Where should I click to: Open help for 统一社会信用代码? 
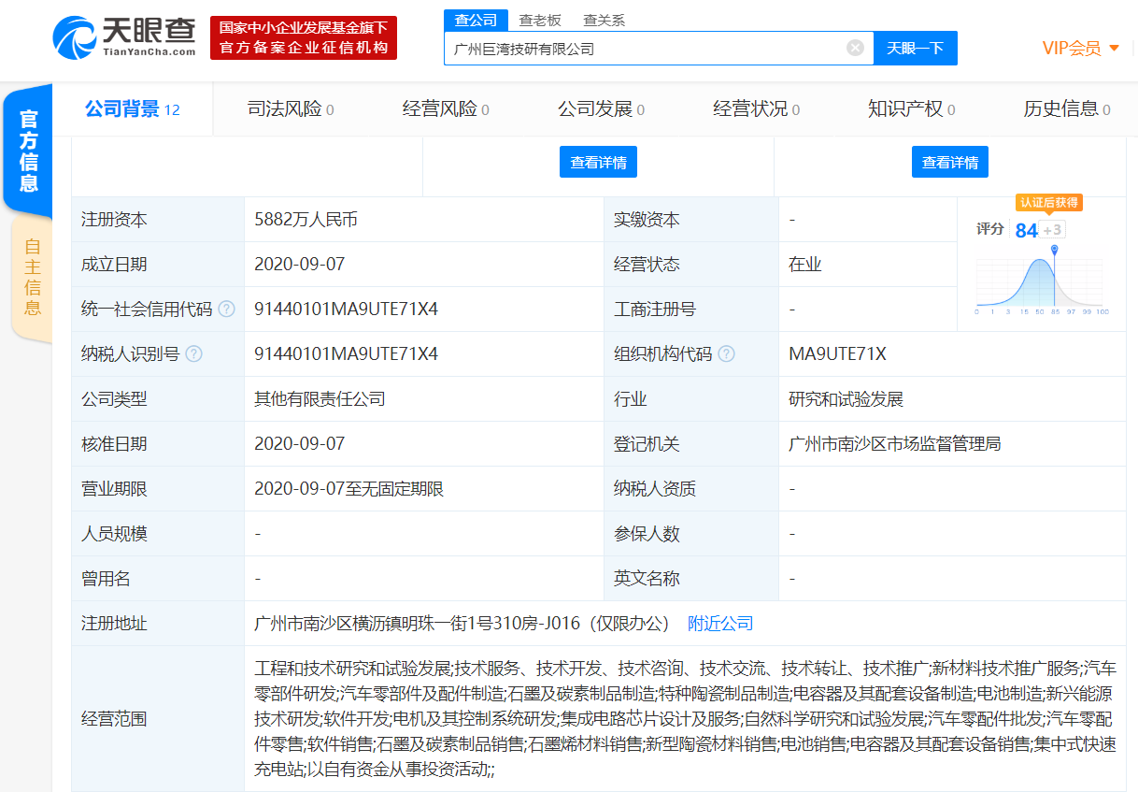point(226,310)
